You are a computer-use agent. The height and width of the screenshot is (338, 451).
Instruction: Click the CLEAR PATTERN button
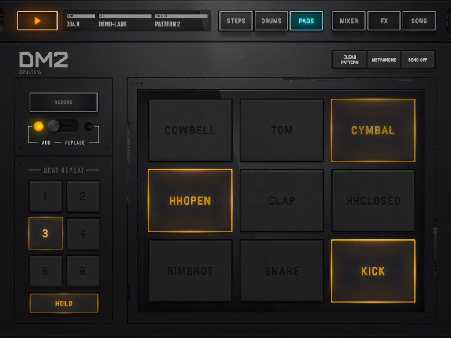coord(349,59)
